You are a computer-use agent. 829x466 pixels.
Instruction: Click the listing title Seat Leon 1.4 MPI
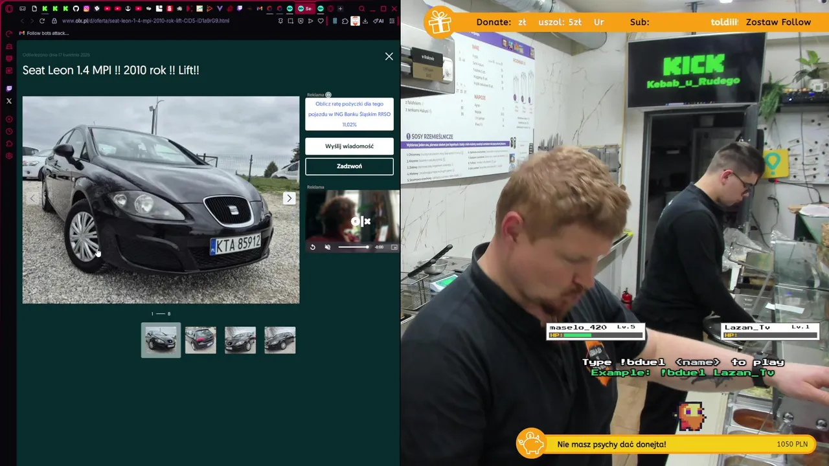tap(111, 70)
